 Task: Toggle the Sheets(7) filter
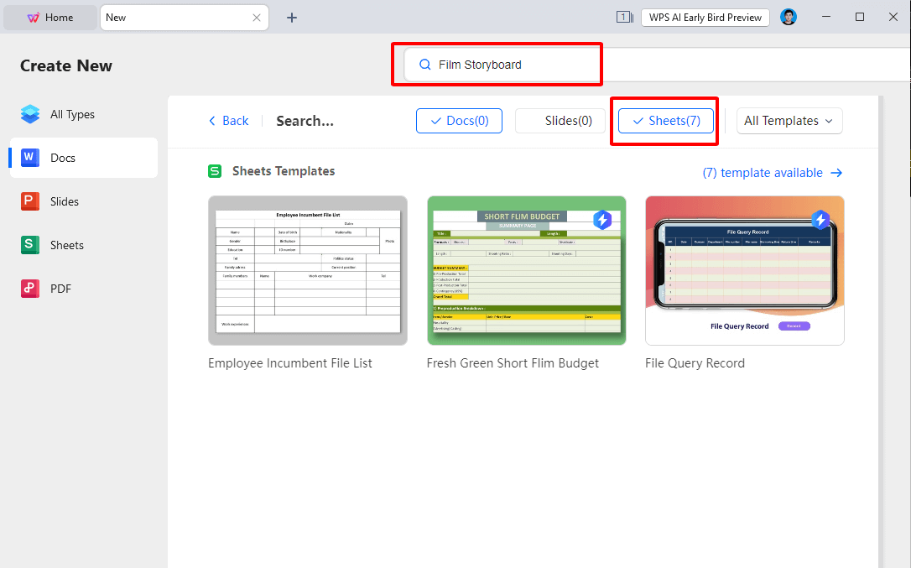(666, 121)
